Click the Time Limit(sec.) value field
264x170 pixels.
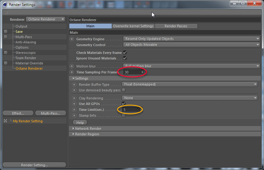pos(131,110)
